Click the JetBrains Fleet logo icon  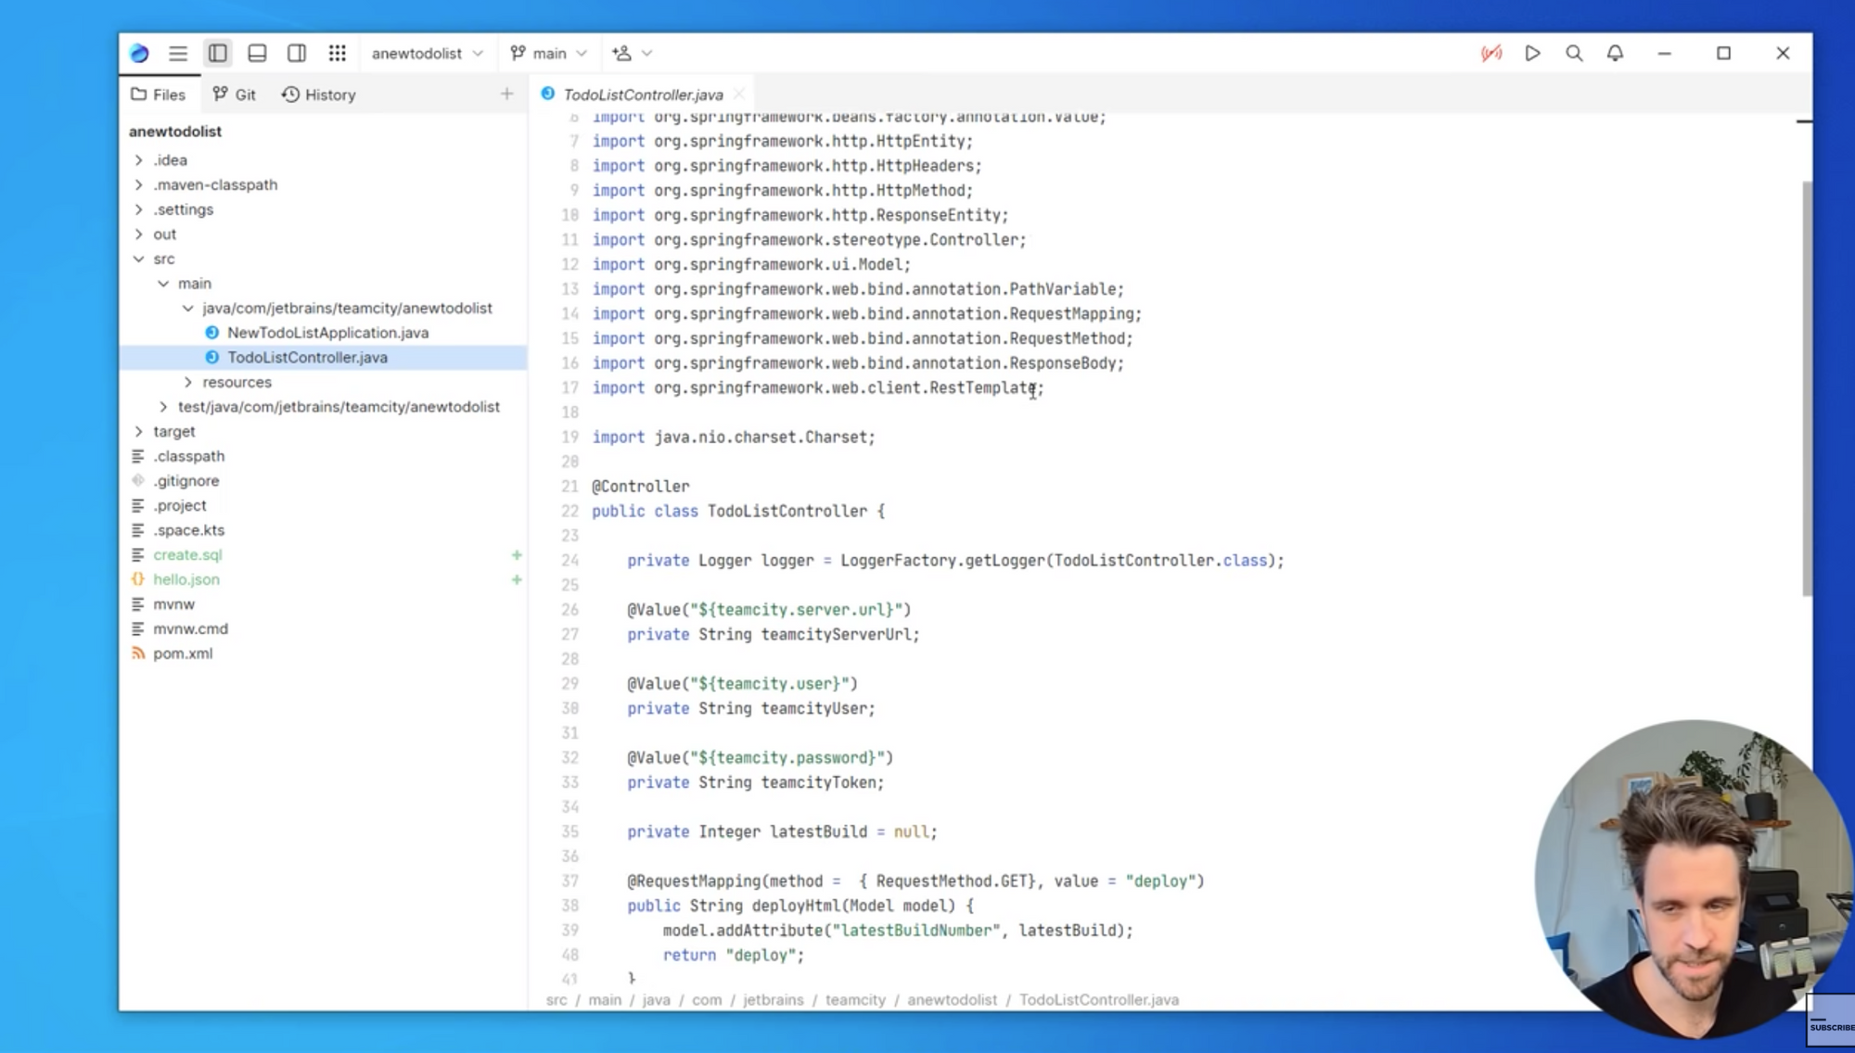pos(139,53)
